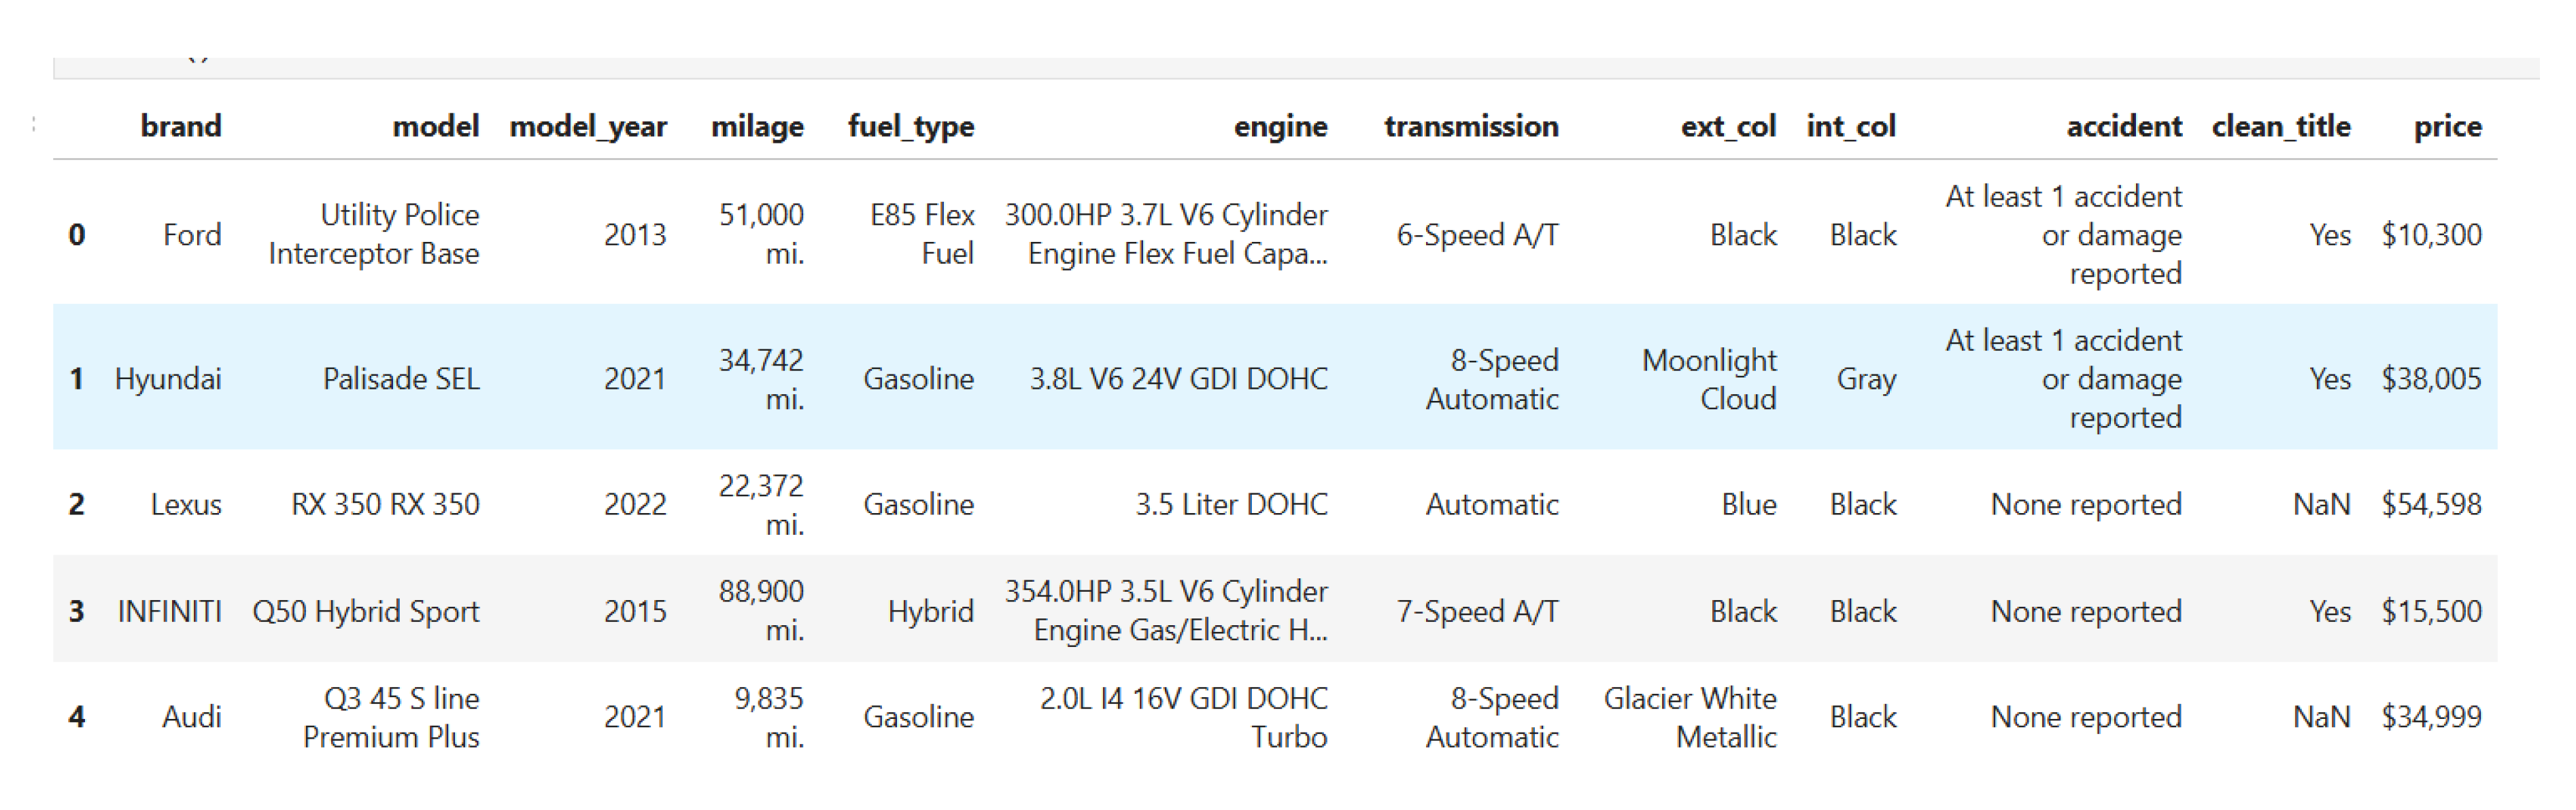
Task: Select the 7-Speed A/T transmission cell
Action: (1477, 612)
